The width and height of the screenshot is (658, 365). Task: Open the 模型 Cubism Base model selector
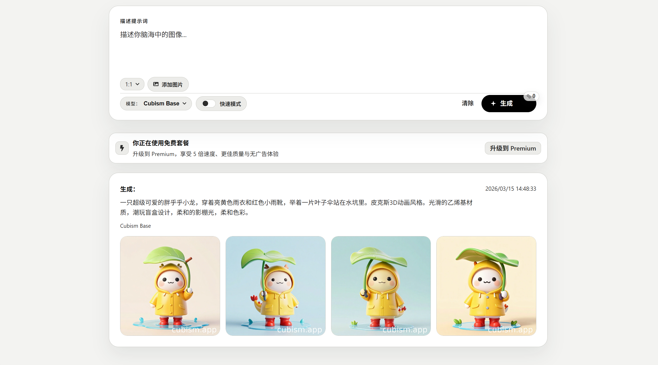tap(156, 103)
